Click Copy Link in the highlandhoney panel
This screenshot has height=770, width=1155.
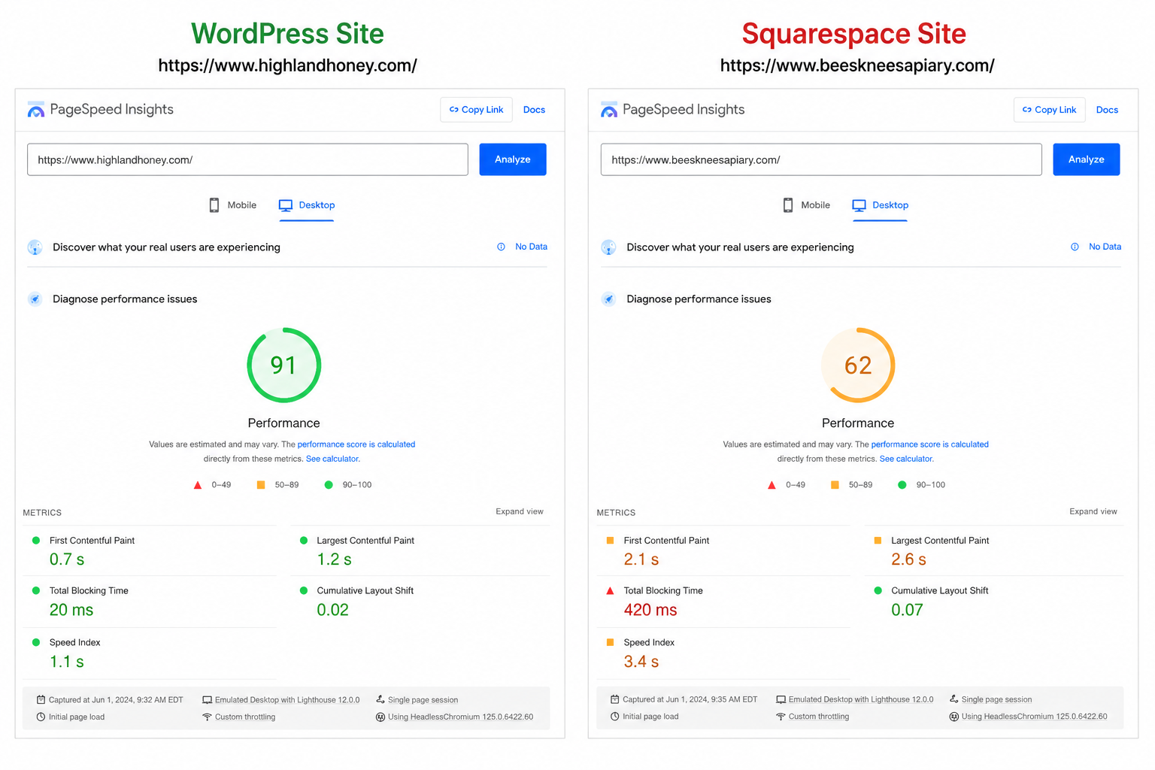tap(476, 110)
